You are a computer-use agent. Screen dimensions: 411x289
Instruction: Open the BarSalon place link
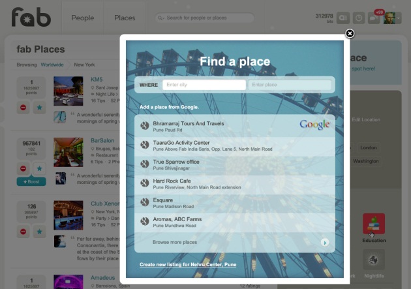point(102,140)
